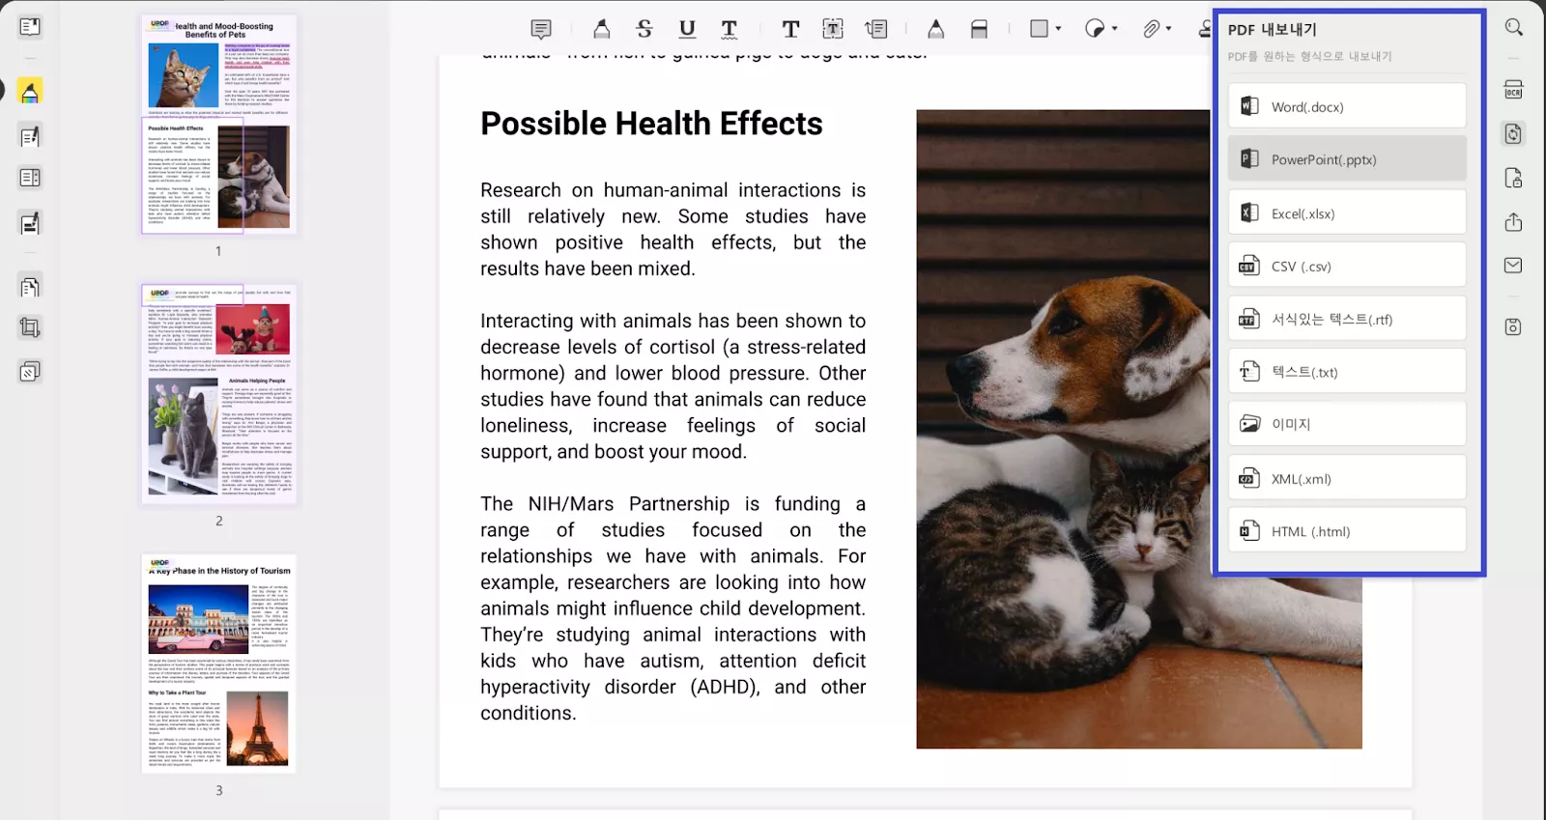
Task: Export as 텍스트(.txt)
Action: (1347, 371)
